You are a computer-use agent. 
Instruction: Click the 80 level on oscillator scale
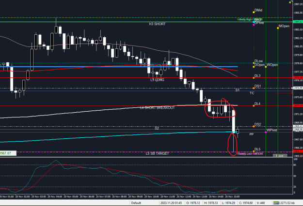pos(295,165)
